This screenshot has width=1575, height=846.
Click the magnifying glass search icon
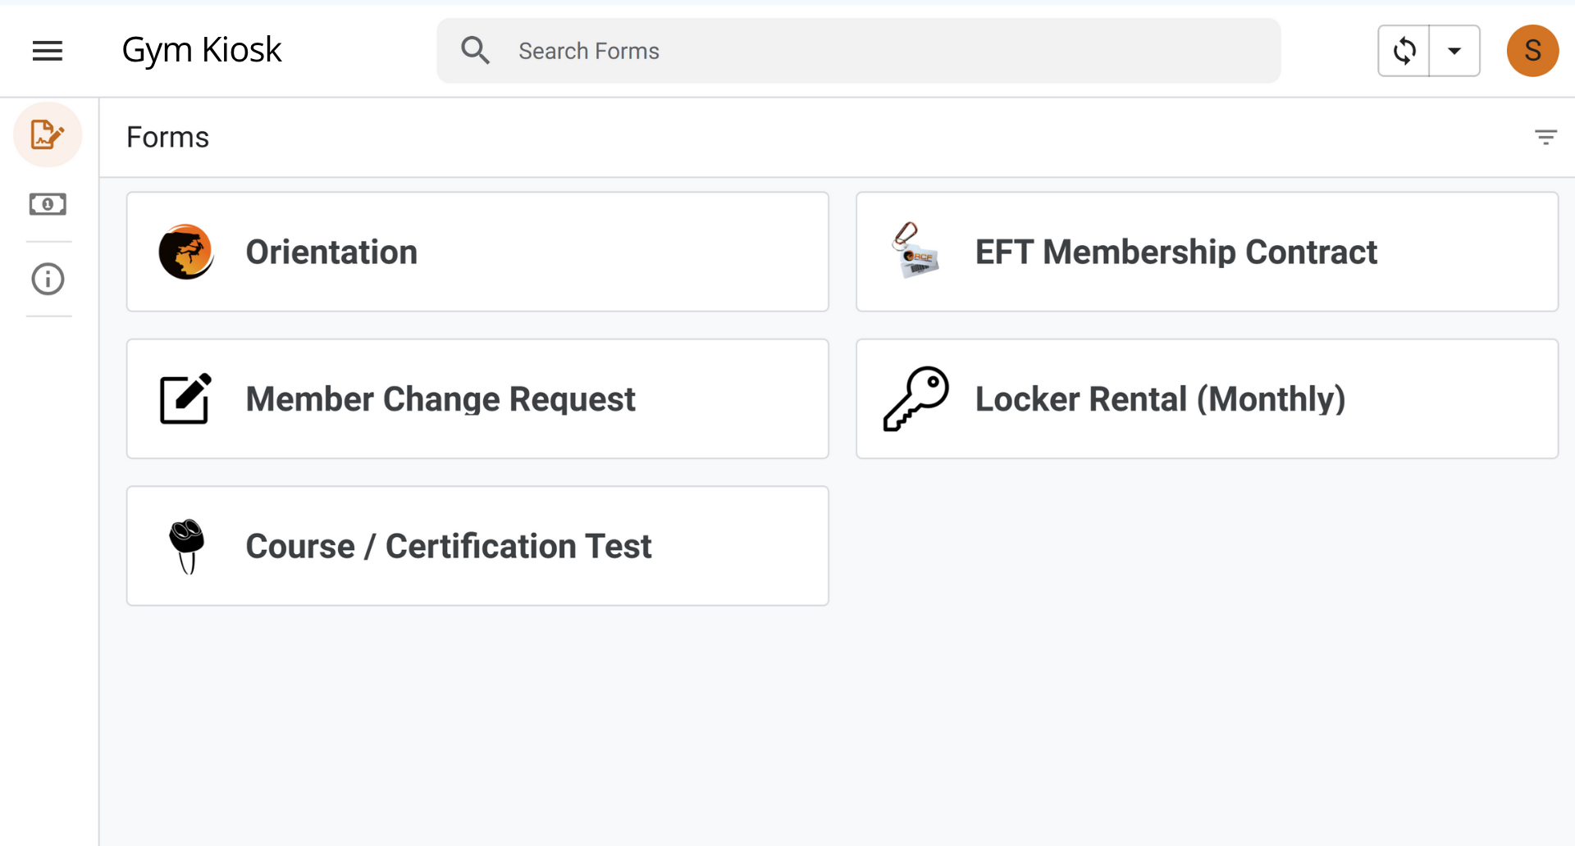pos(475,51)
